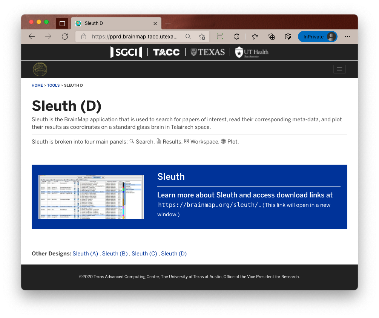
Task: Open the brainmap.org/sleuth link
Action: tap(210, 205)
